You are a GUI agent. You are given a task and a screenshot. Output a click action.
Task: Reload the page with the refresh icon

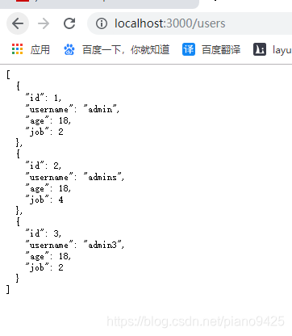click(x=69, y=23)
